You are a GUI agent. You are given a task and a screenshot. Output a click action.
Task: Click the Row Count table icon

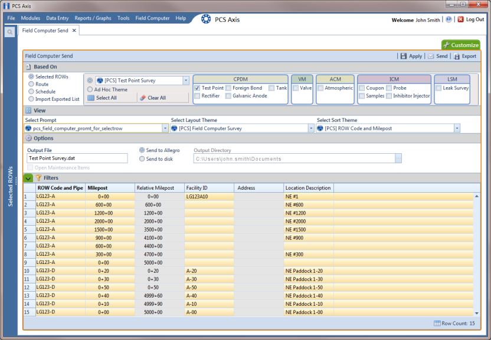point(437,323)
